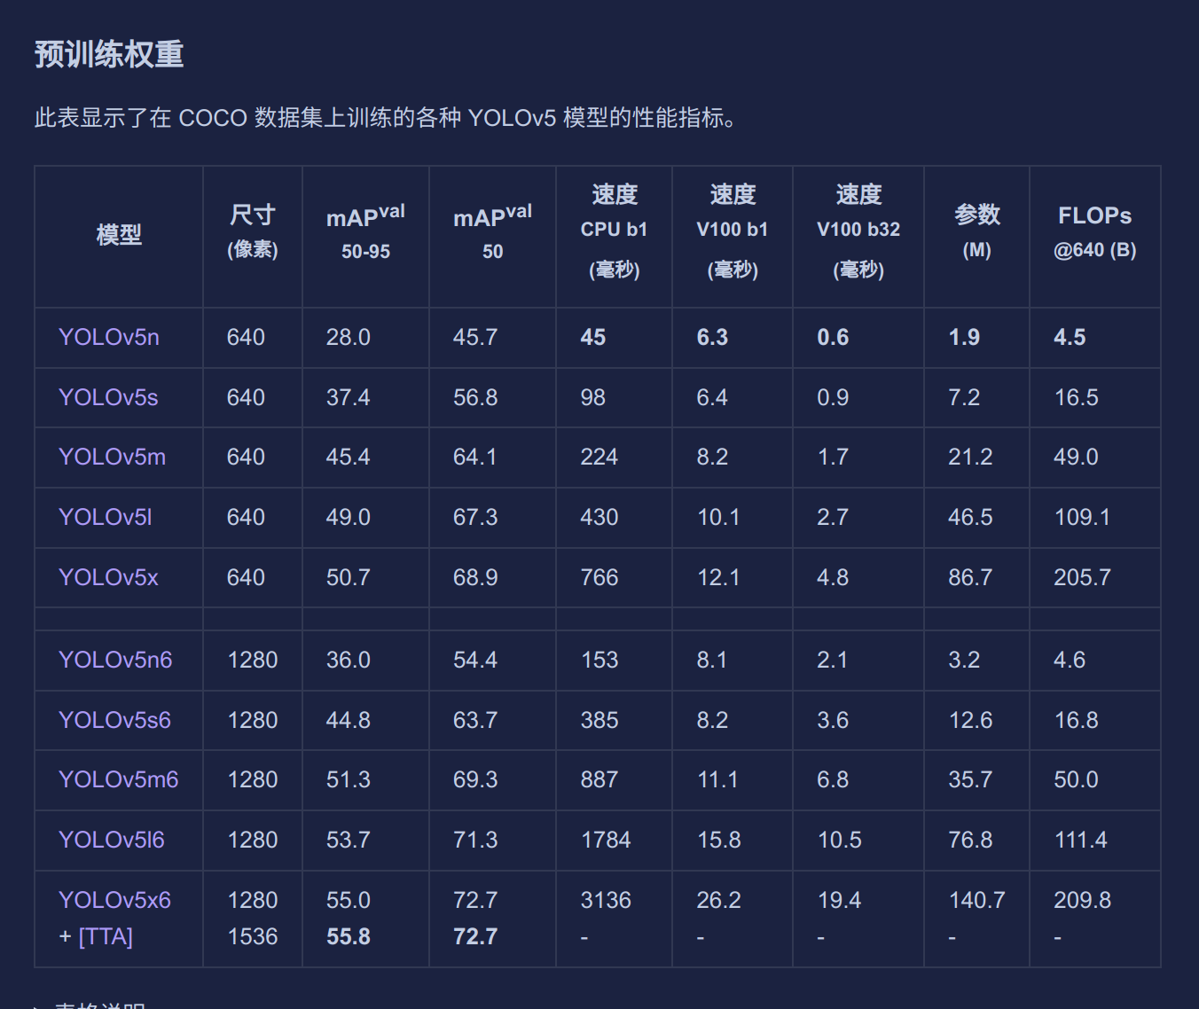Screen dimensions: 1199x1009
Task: Select the 16.5 FLOPs value for YOLOv5s
Action: tap(1076, 397)
